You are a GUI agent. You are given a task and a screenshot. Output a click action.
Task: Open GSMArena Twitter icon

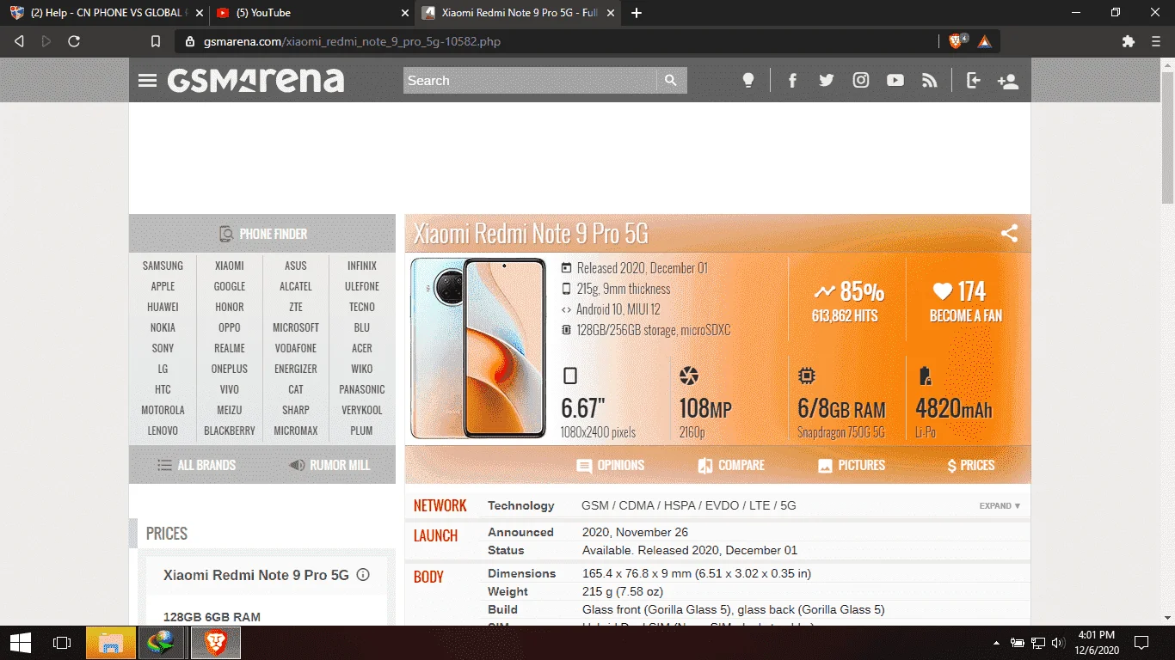pyautogui.click(x=827, y=80)
